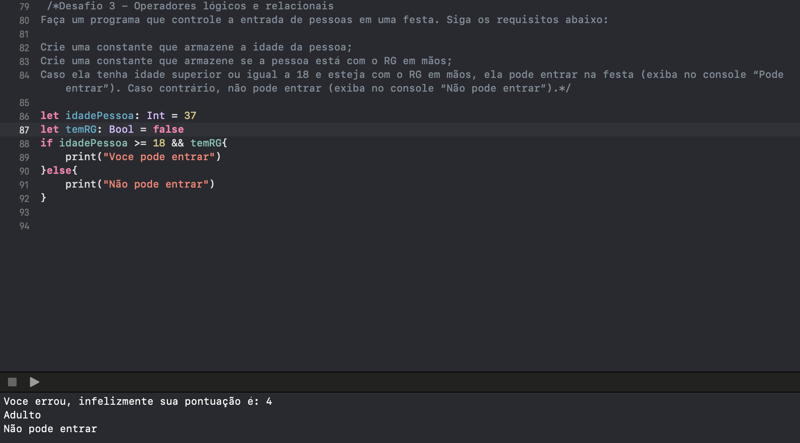Click the && operator in the if statement

coord(178,143)
